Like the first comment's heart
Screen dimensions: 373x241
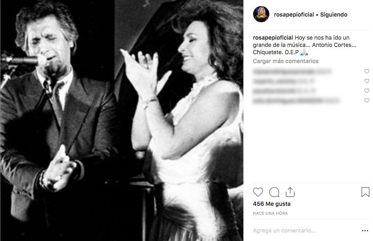(367, 72)
